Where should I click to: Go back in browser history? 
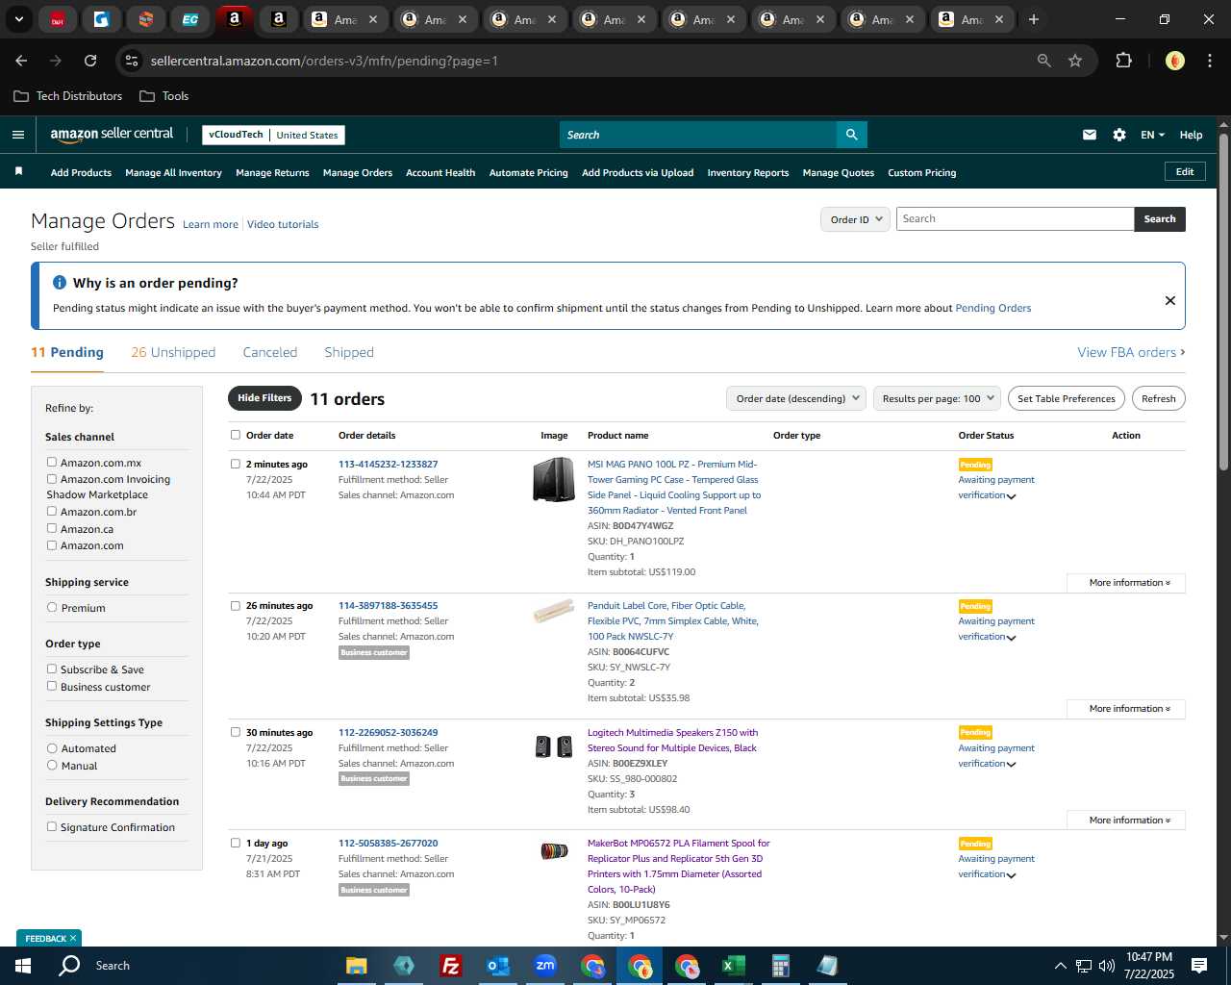point(21,61)
